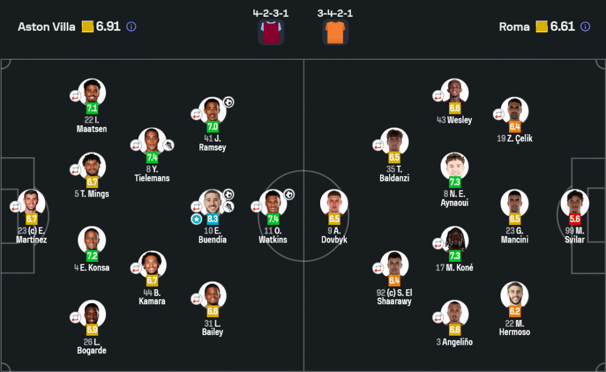Viewport: 606px width, 372px height.
Task: Click the substitution icon next to Z. Çelik
Action: click(x=499, y=114)
